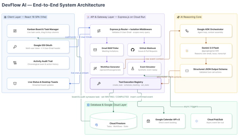Click 'Synthetic event replay' subtitle
This screenshot has width=240, height=138.
[148, 70]
